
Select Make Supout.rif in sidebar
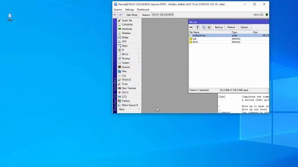tap(130, 105)
